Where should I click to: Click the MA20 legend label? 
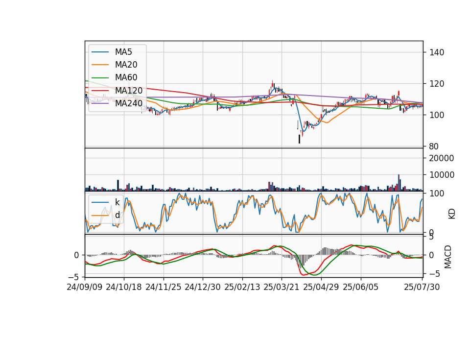126,65
